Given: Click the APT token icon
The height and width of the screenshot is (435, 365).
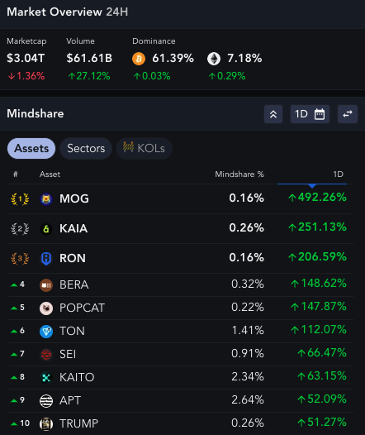Looking at the screenshot, I should pos(46,401).
